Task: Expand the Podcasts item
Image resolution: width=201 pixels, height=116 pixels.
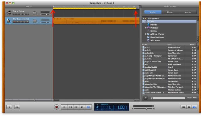Action: coord(146,28)
